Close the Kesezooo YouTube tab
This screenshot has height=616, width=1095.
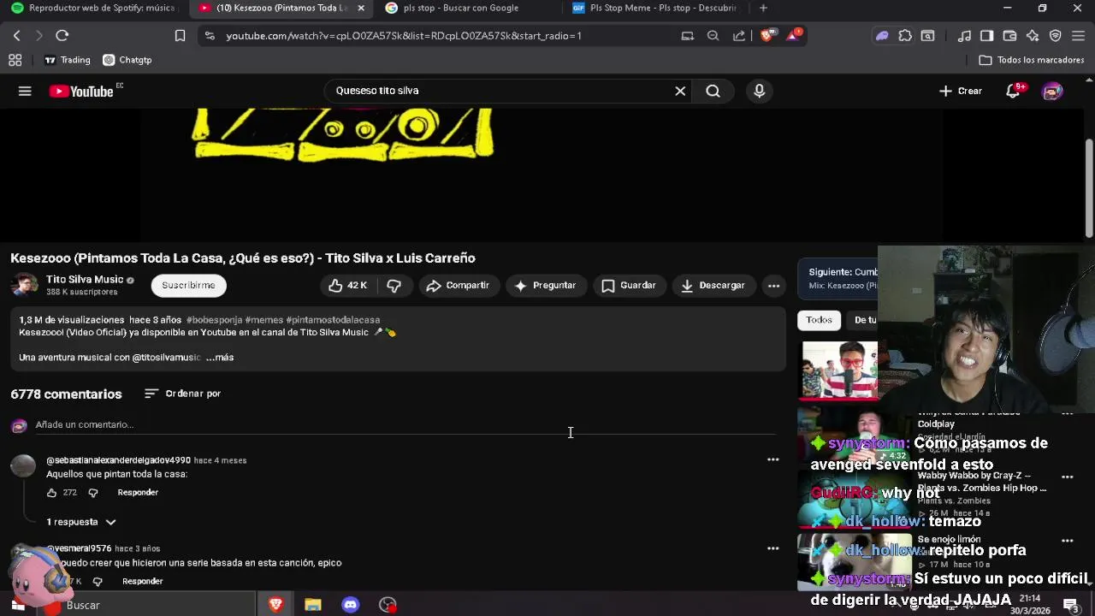[361, 8]
